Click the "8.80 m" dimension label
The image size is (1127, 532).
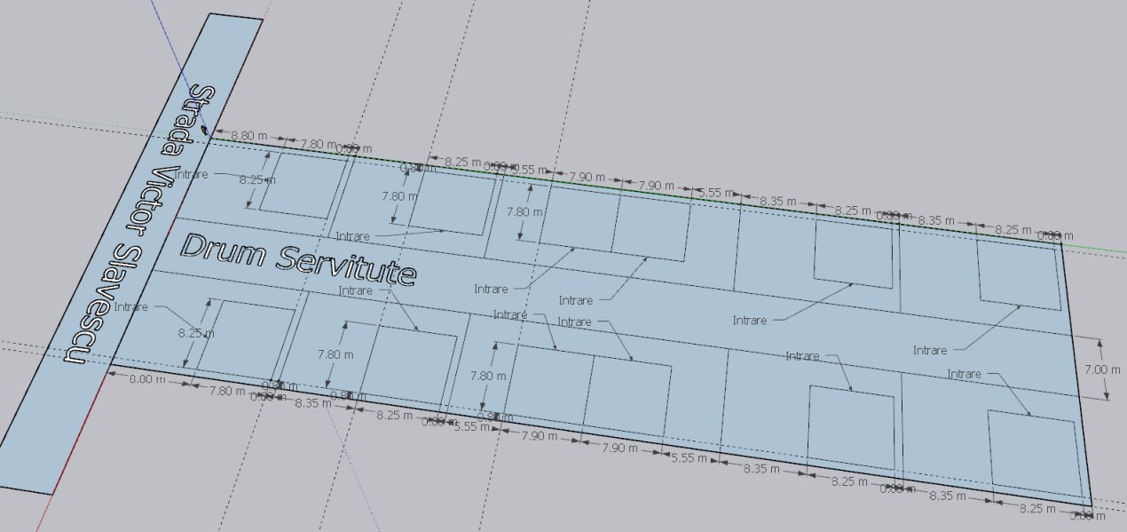click(248, 137)
